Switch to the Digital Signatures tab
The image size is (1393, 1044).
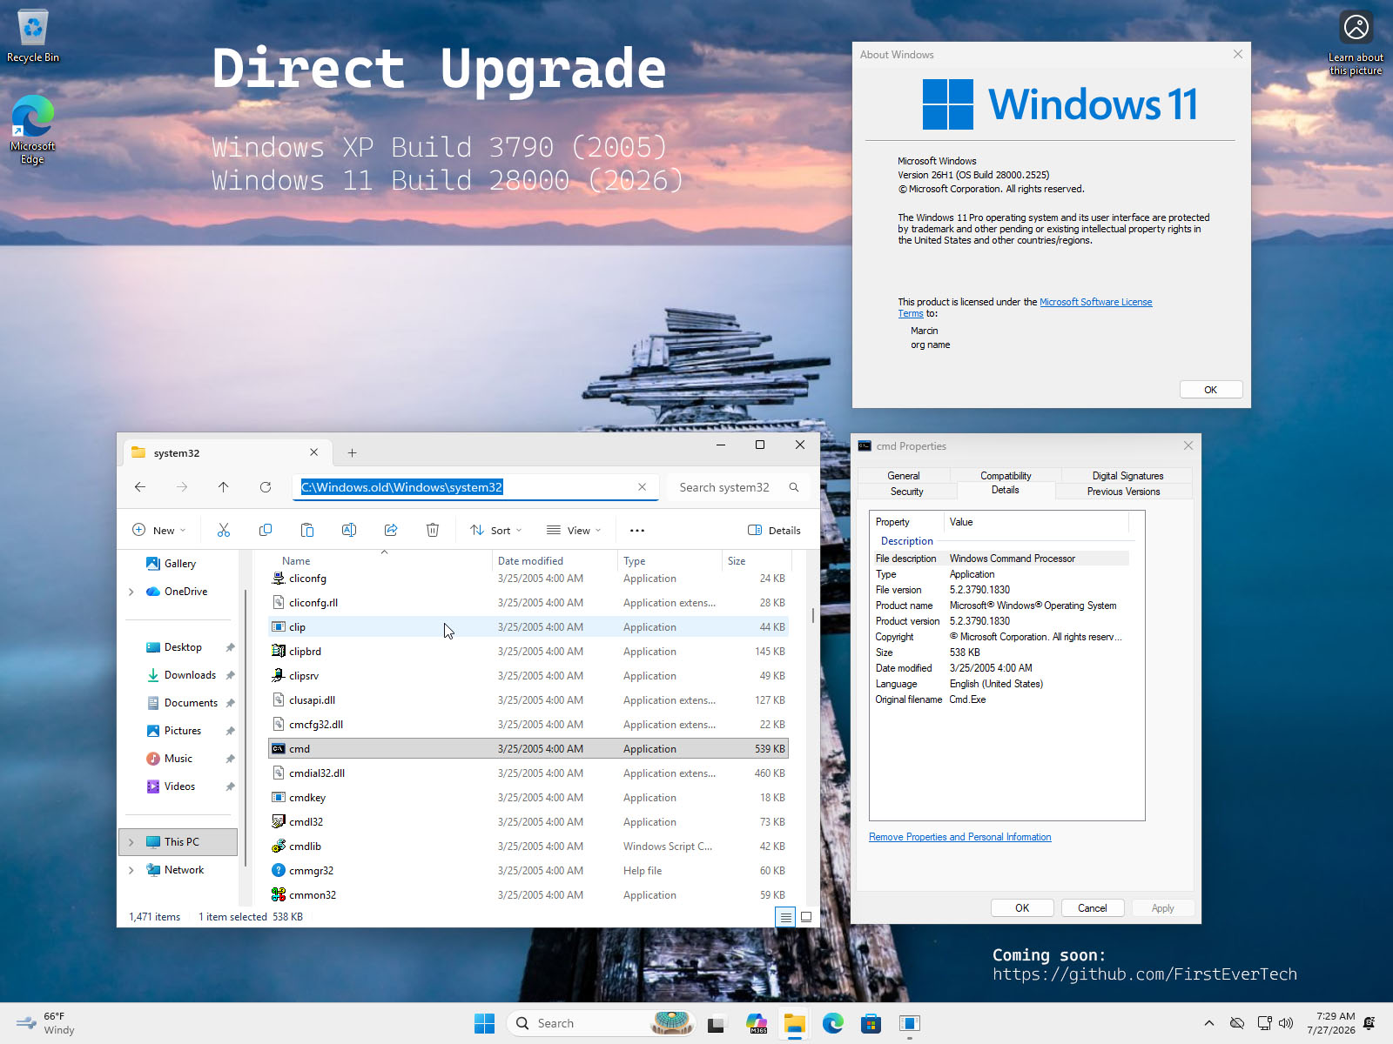pyautogui.click(x=1127, y=476)
